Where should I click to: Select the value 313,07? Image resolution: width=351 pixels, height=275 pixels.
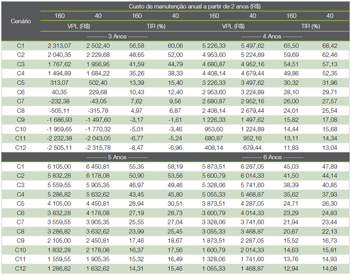(x=60, y=83)
